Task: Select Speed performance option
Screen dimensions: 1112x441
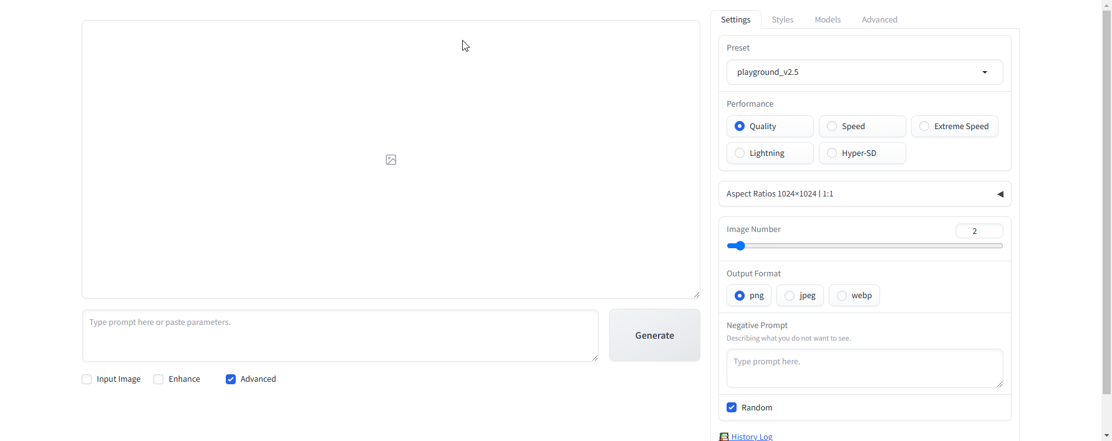Action: (862, 126)
